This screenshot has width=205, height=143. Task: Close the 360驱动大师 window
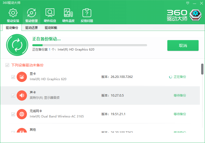tap(201, 3)
